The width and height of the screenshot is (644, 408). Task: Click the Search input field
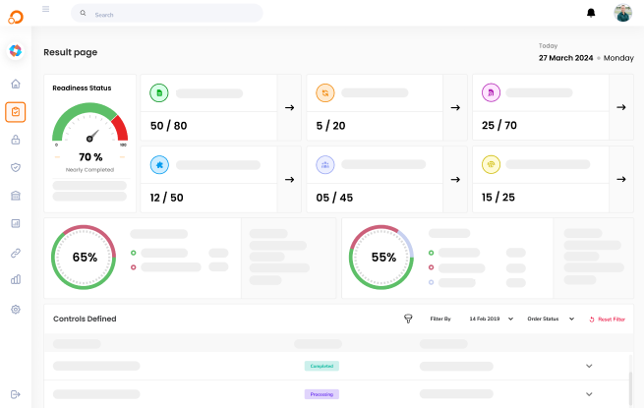point(167,14)
